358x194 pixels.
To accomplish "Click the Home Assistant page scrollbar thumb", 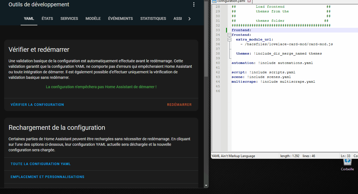I will pyautogui.click(x=206, y=39).
